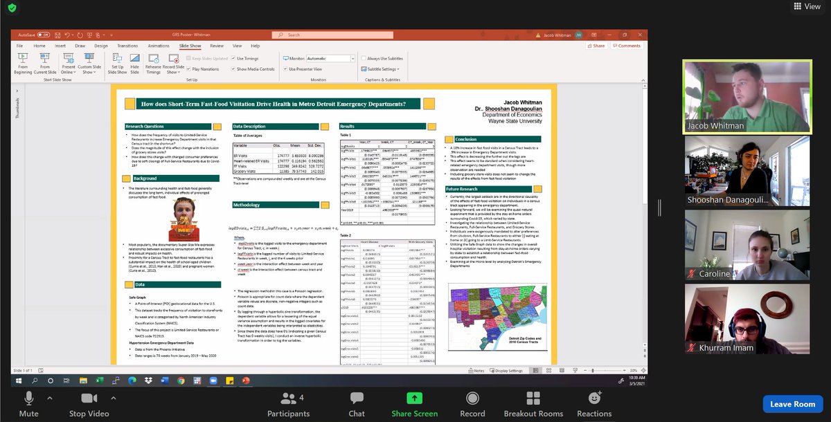Click Hide Slide in ribbon
831x422 pixels.
click(134, 62)
